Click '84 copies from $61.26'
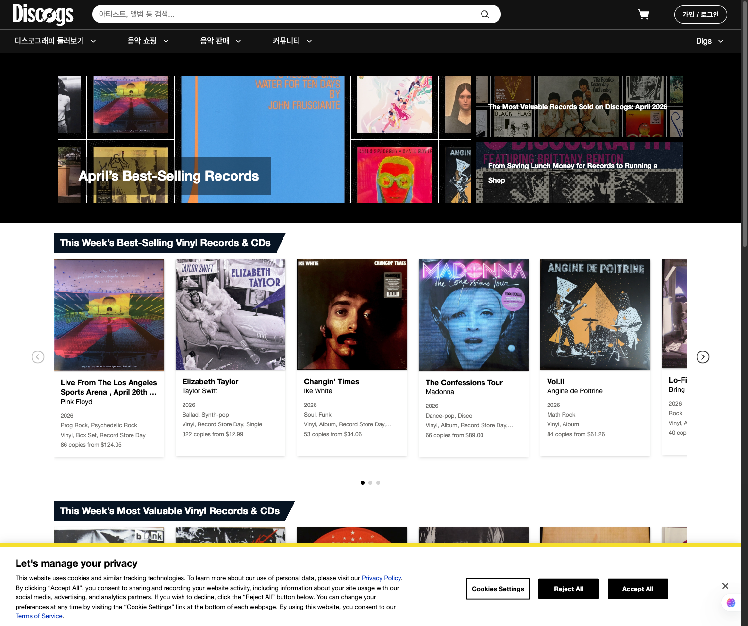 coord(576,434)
